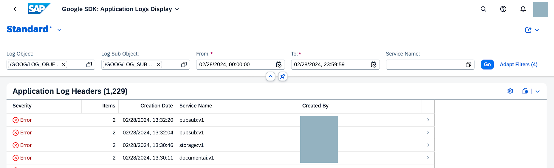Open the To date calendar picker

tap(373, 65)
